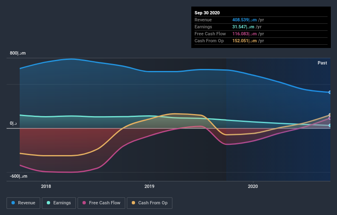Click the 2020 x-axis label
Viewport: 337px width, 215px height.
coord(253,186)
